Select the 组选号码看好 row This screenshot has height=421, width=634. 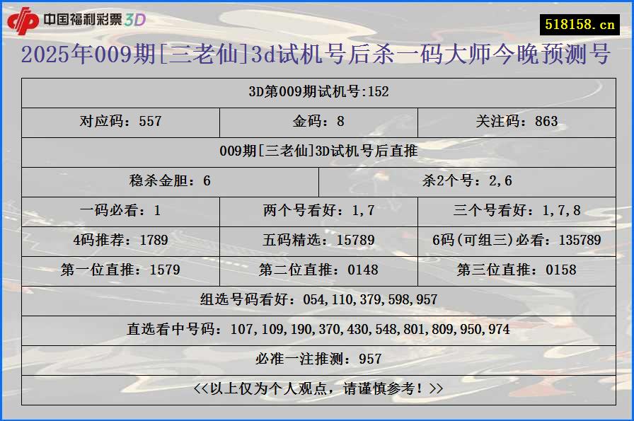pyautogui.click(x=317, y=299)
